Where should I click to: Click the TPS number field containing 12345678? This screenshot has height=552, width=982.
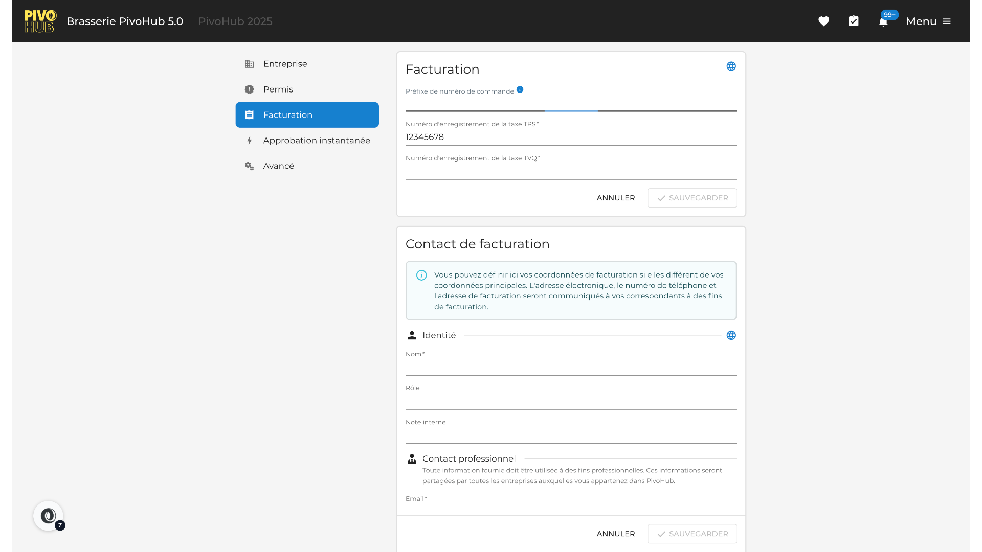click(571, 137)
